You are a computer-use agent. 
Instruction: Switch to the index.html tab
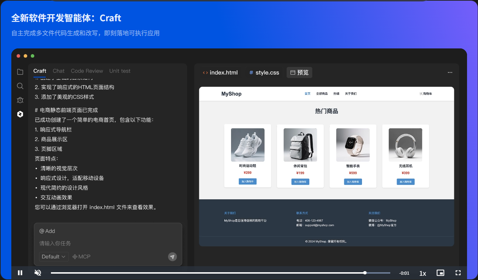[220, 72]
